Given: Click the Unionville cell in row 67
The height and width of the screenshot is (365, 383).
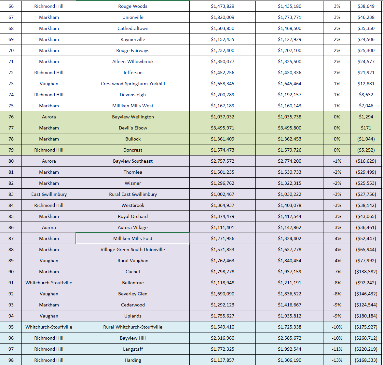Looking at the screenshot, I should tap(133, 17).
